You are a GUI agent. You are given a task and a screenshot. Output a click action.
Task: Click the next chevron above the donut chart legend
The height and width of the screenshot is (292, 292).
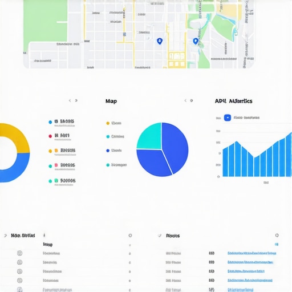pos(76,100)
